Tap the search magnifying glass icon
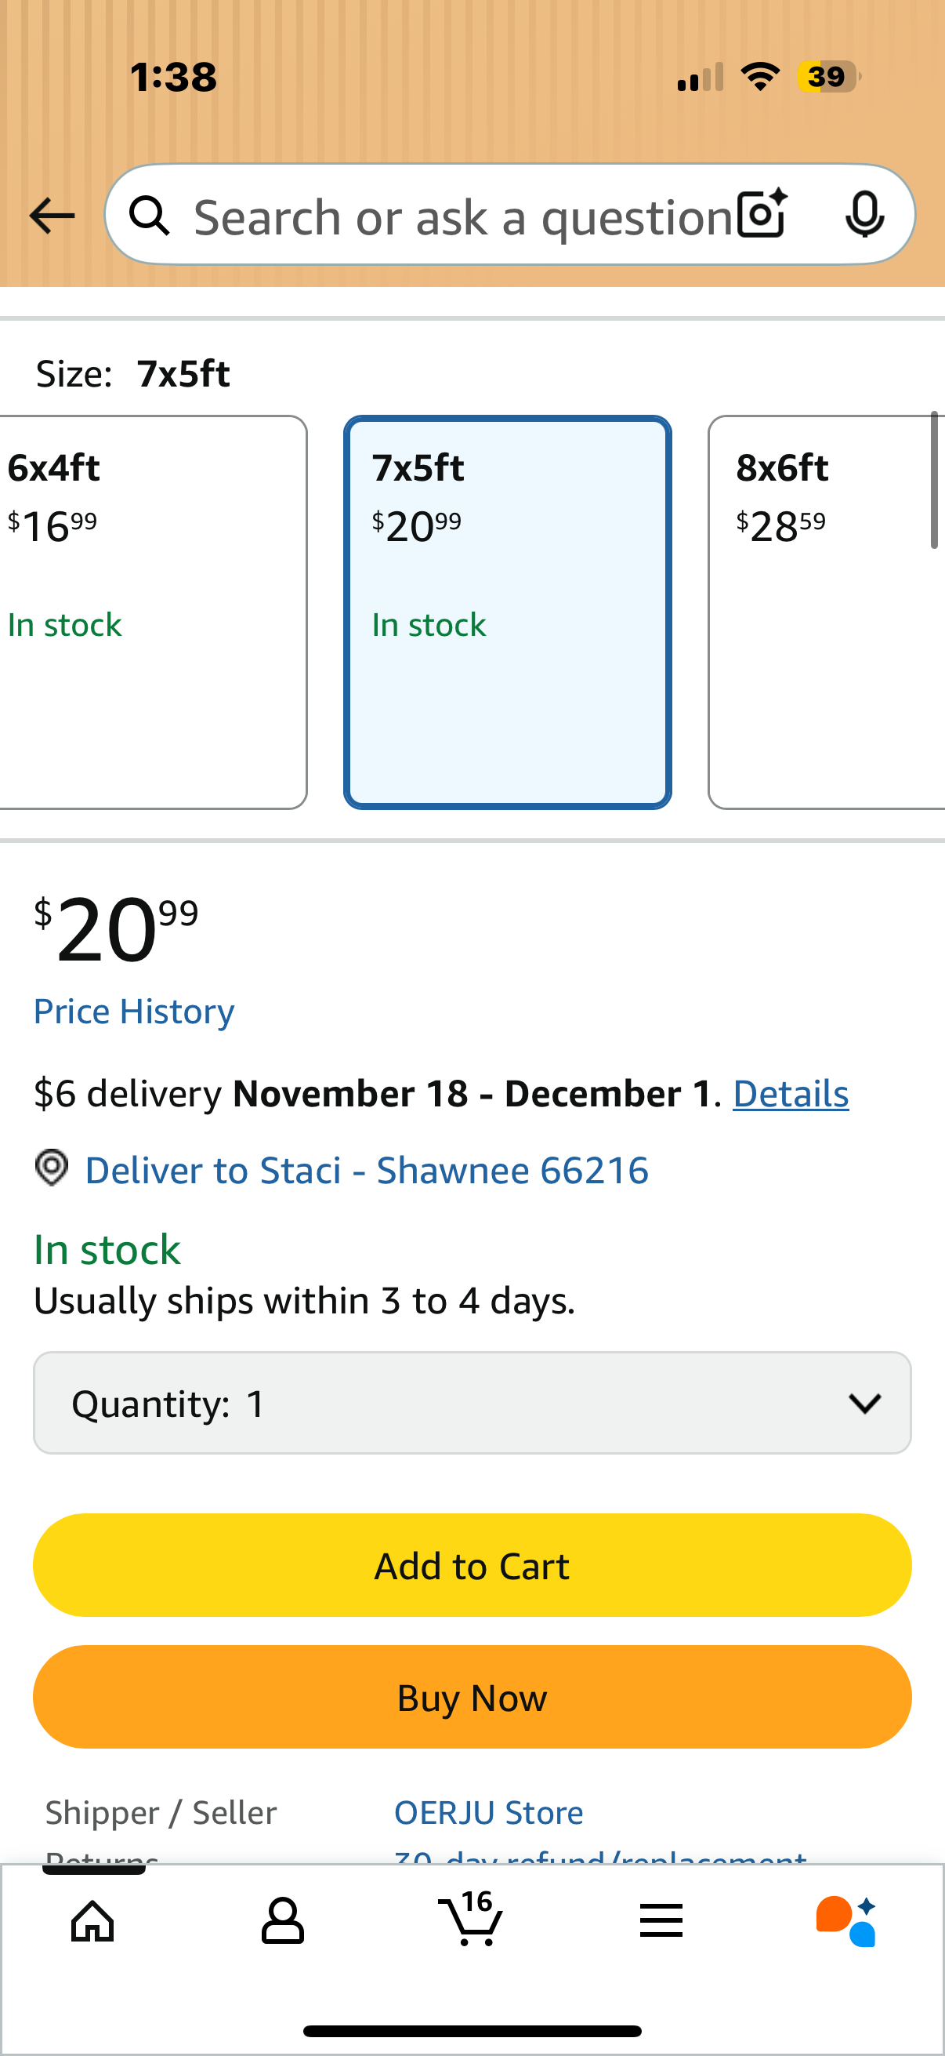 tap(149, 216)
